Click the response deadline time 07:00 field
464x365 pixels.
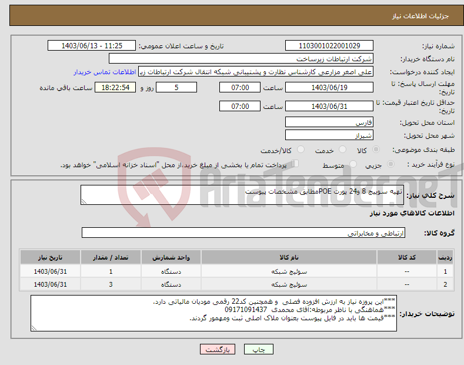coord(240,87)
